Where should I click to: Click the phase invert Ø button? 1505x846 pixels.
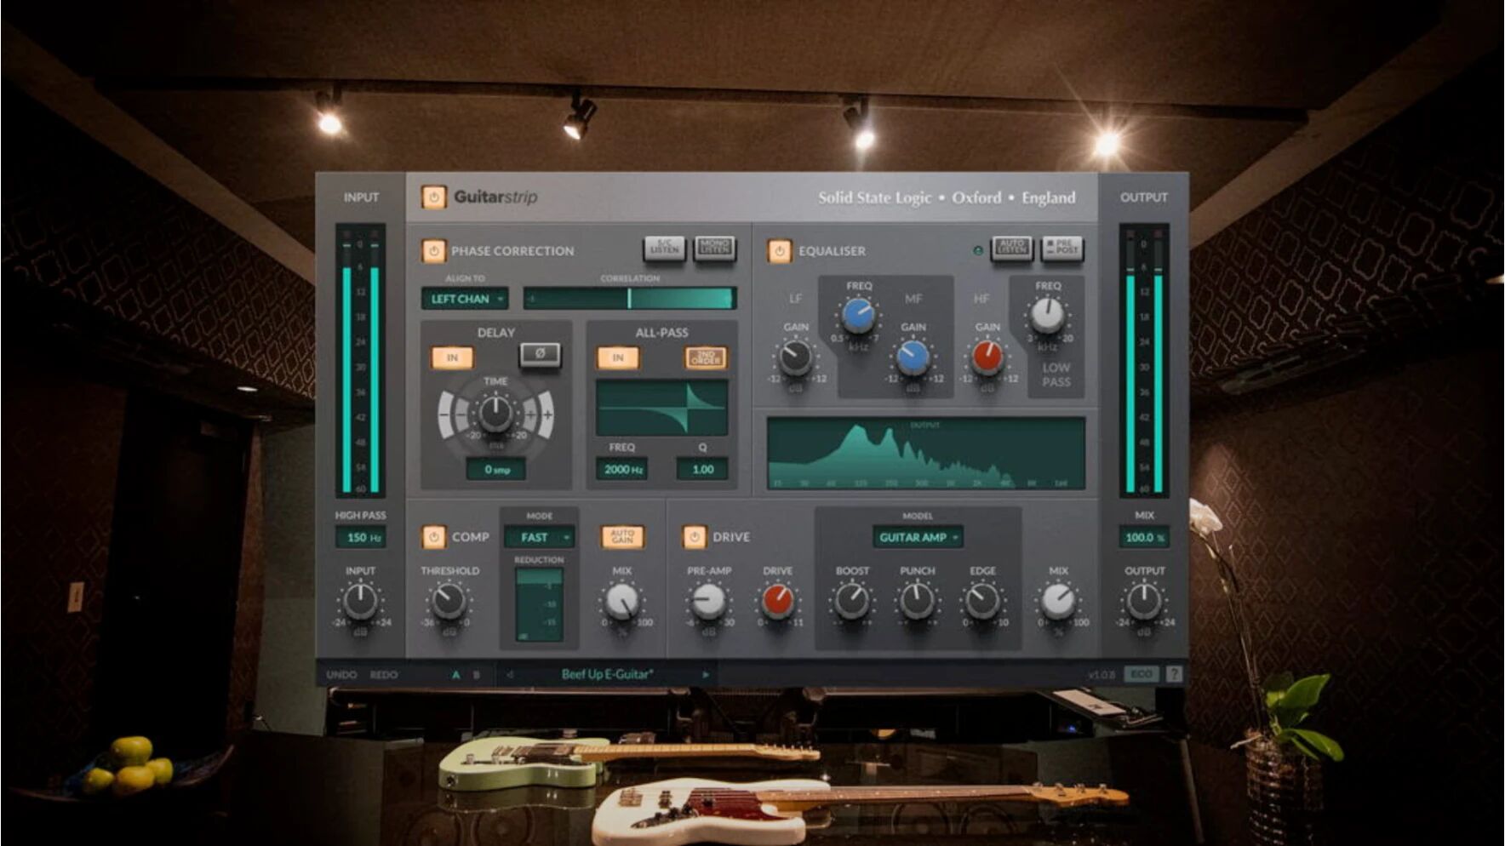[x=540, y=354]
